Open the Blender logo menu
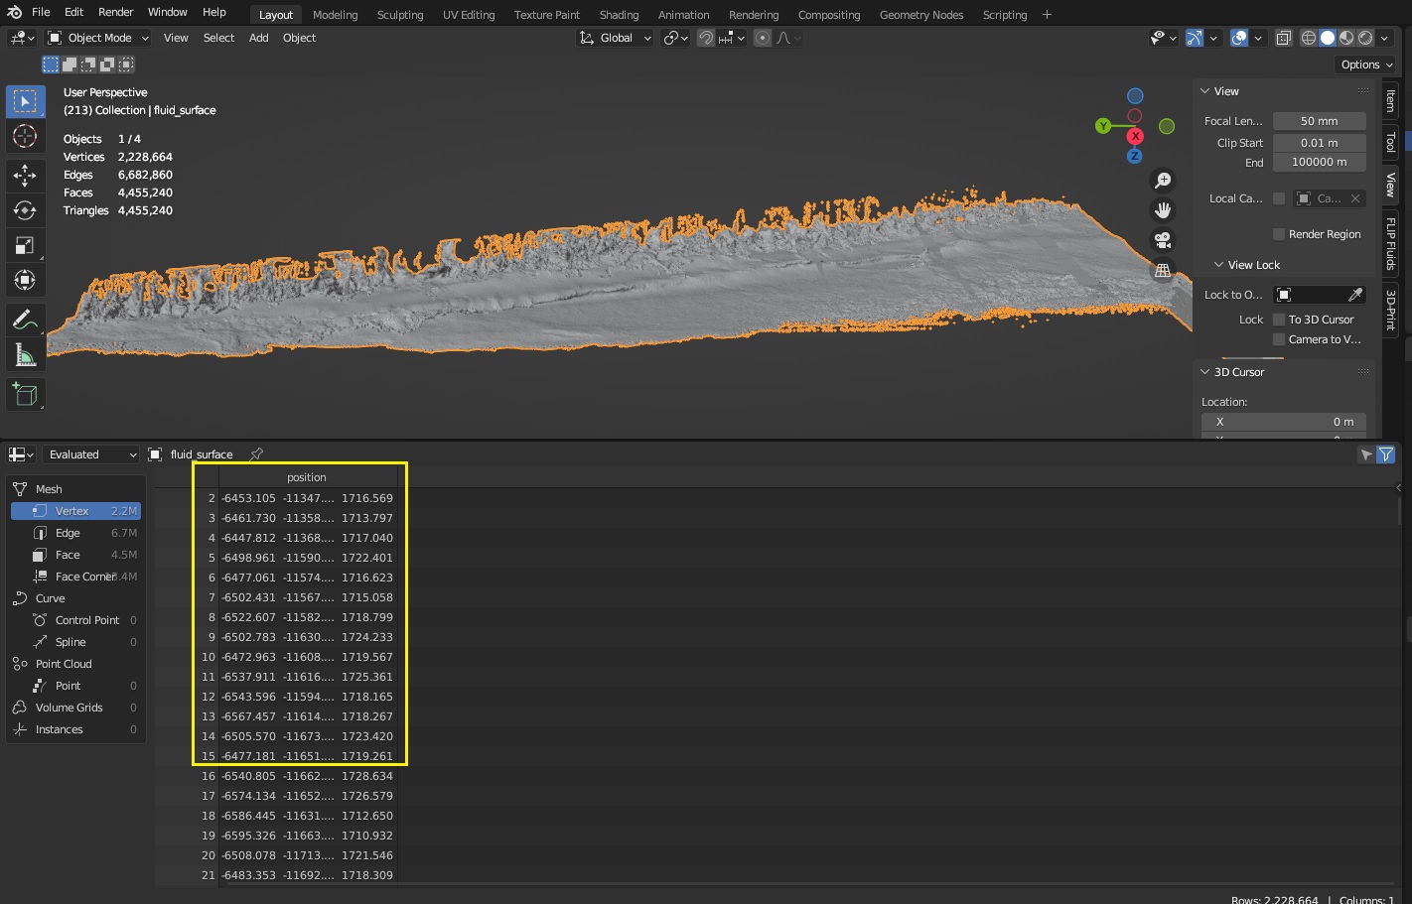Screen dimensions: 1412x904 pos(15,12)
